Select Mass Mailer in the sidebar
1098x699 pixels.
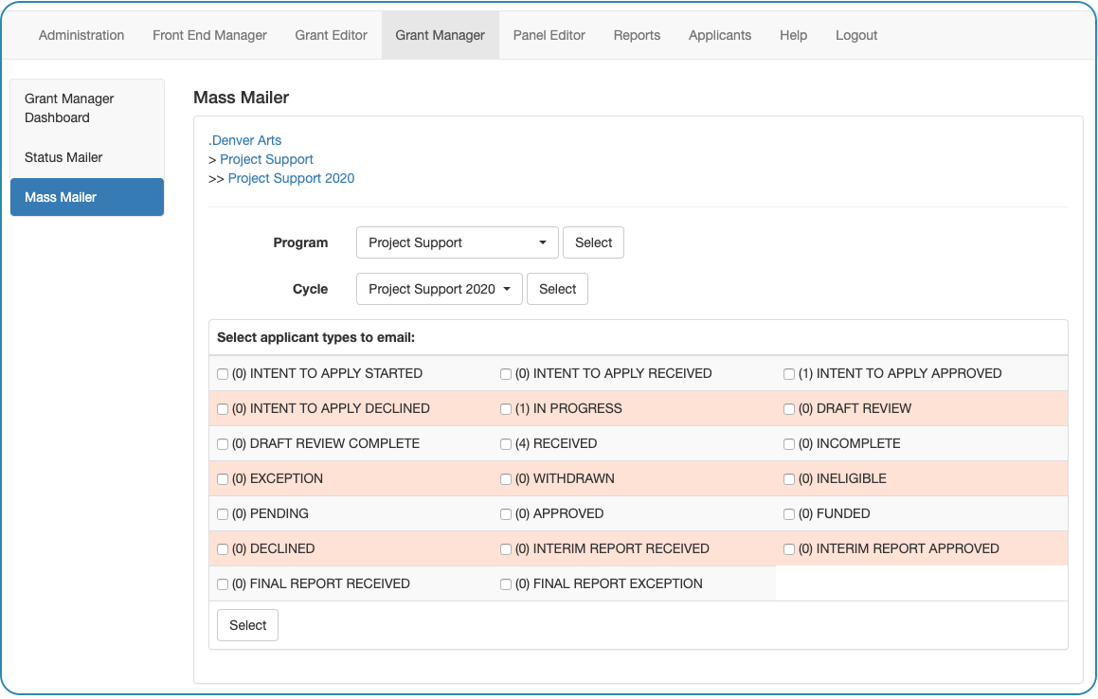click(x=87, y=197)
